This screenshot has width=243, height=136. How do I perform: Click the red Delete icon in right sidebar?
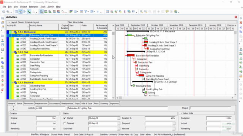(241, 23)
